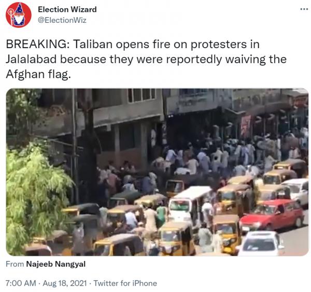311x292 pixels.
Task: Click the @ElectionWiz handle
Action: (62, 20)
